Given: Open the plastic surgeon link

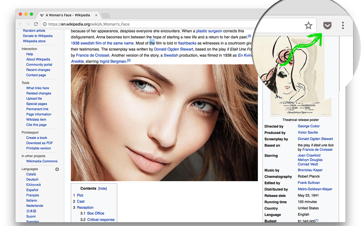Looking at the screenshot, I should (x=209, y=31).
